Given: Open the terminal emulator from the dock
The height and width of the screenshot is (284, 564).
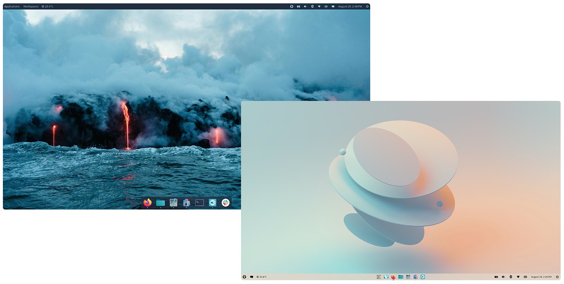Looking at the screenshot, I should 199,203.
